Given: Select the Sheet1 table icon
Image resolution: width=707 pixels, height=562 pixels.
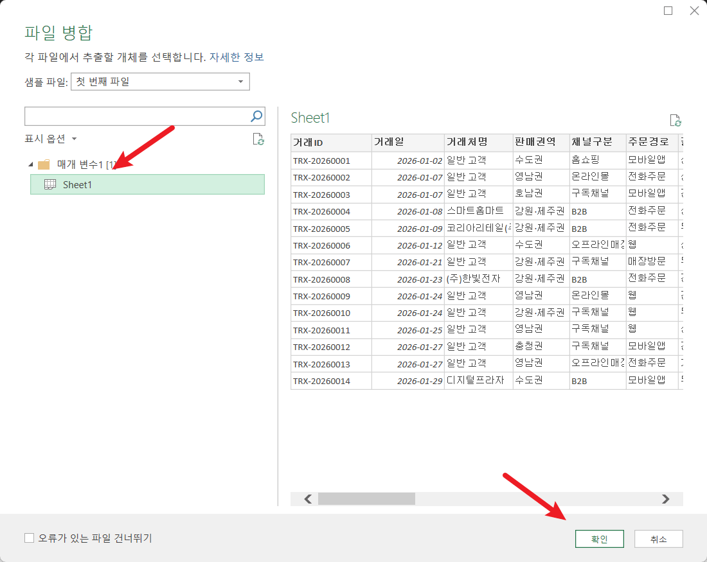Looking at the screenshot, I should point(50,184).
